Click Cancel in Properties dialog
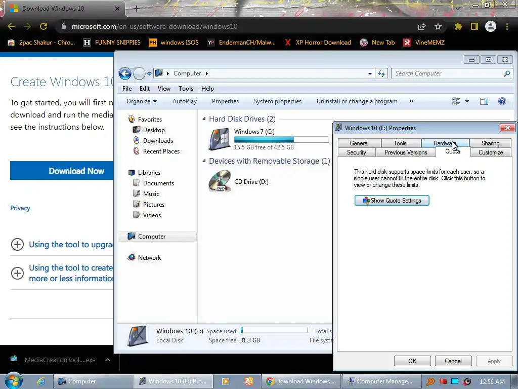Image resolution: width=518 pixels, height=389 pixels. click(453, 361)
